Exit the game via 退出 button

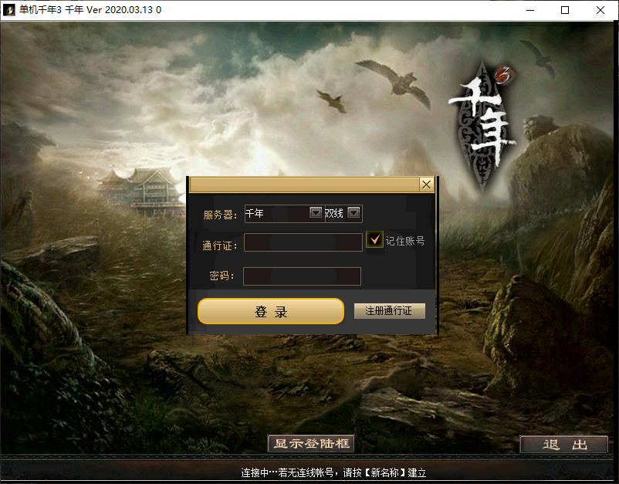point(563,445)
